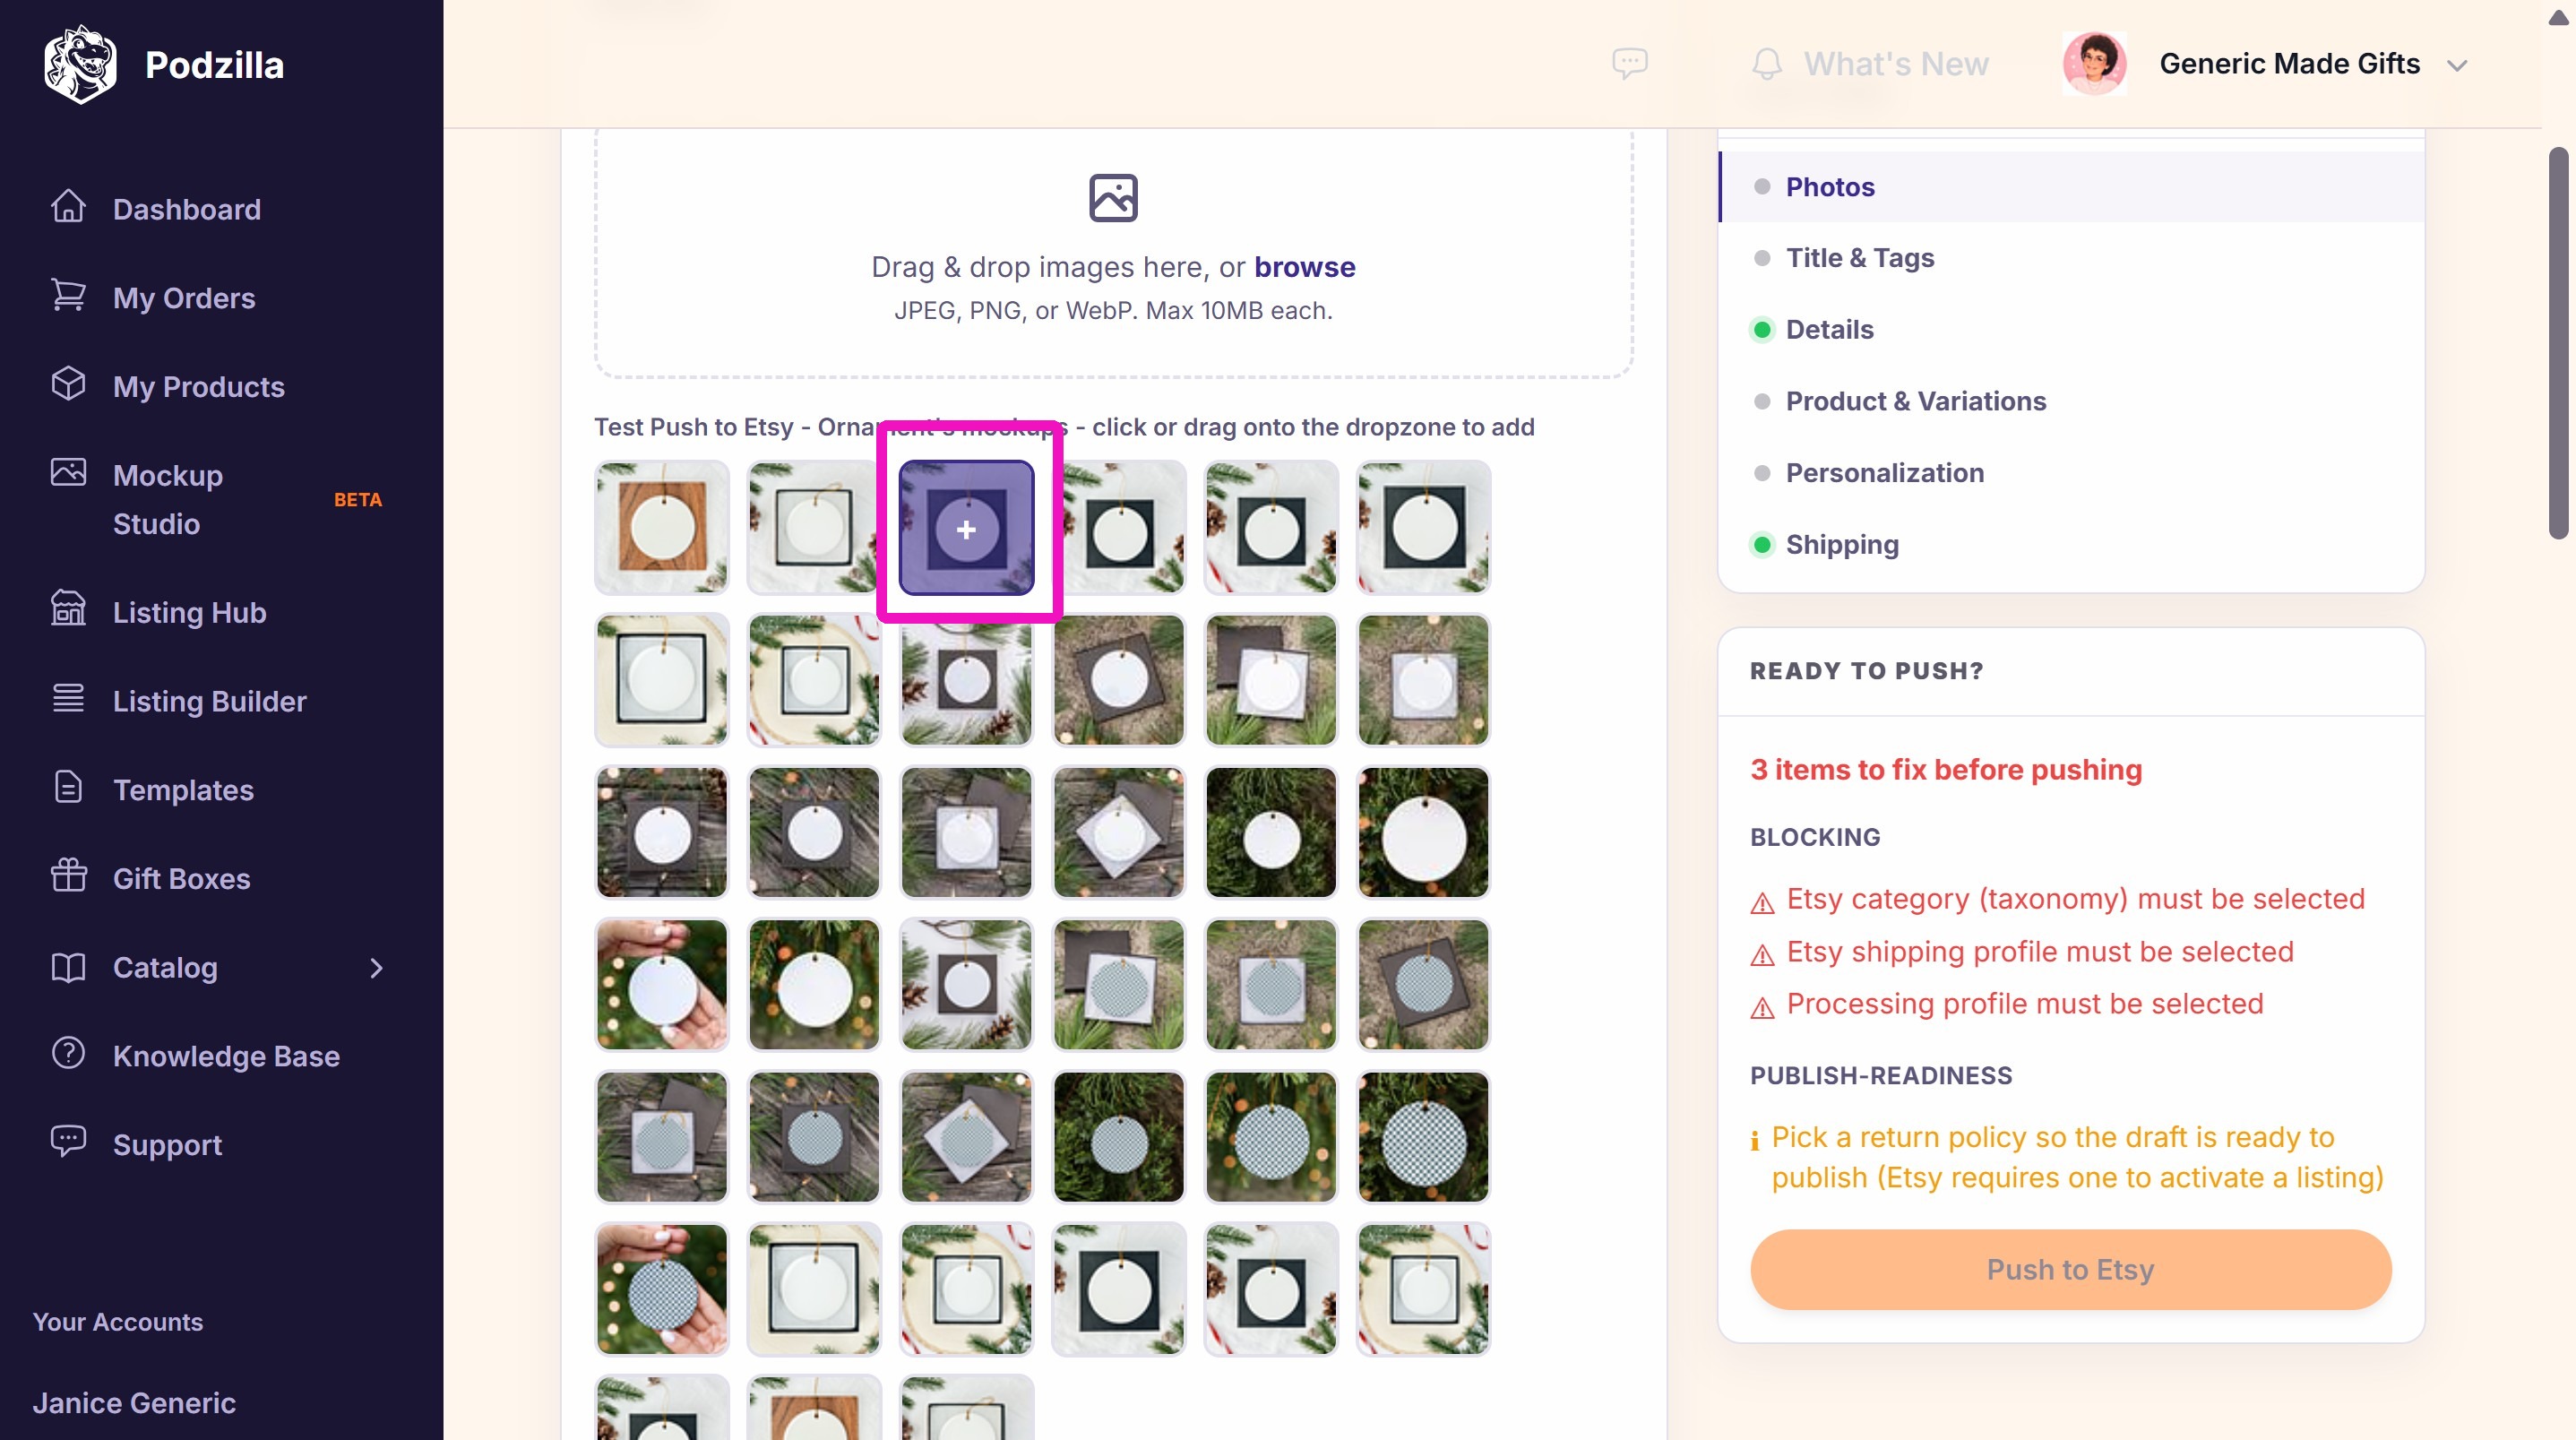Open Gift Boxes section

coord(182,879)
